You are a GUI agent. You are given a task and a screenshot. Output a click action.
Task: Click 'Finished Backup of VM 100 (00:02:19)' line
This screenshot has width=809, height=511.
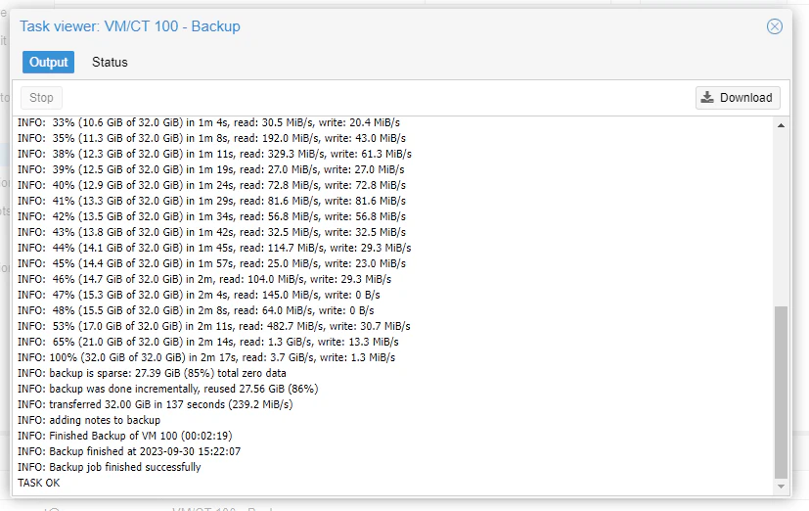tap(125, 436)
